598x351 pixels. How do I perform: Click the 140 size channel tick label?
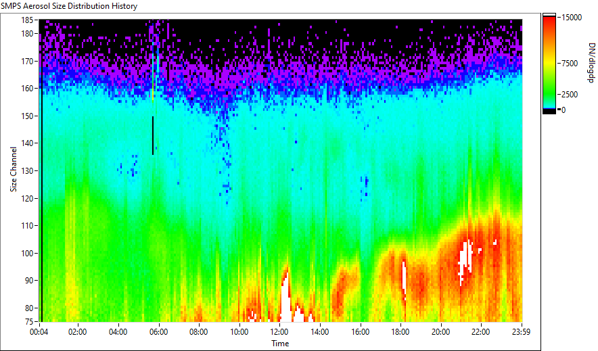(x=27, y=143)
